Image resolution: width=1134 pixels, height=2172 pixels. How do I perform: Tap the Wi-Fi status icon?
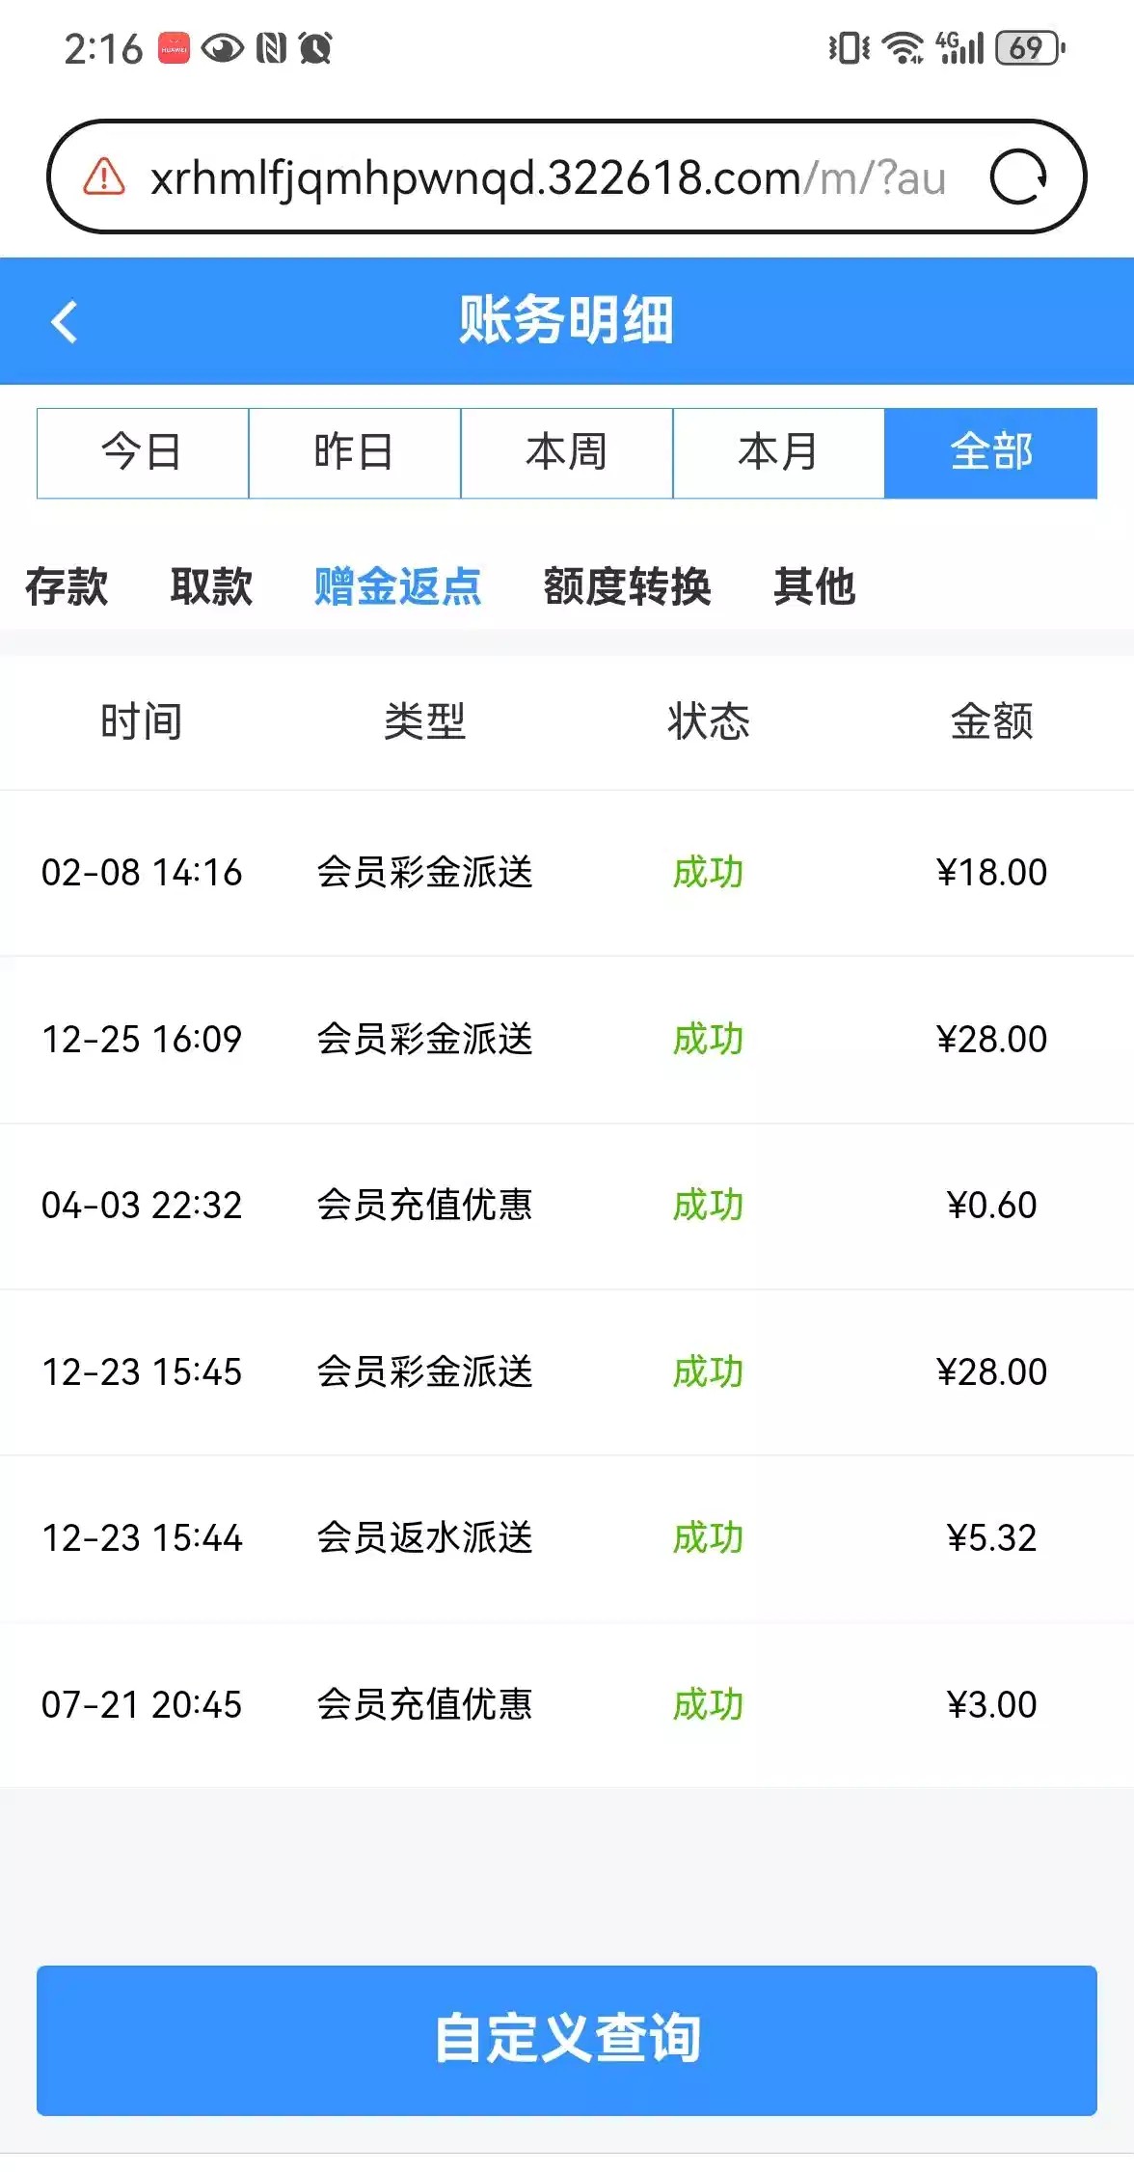click(x=904, y=47)
